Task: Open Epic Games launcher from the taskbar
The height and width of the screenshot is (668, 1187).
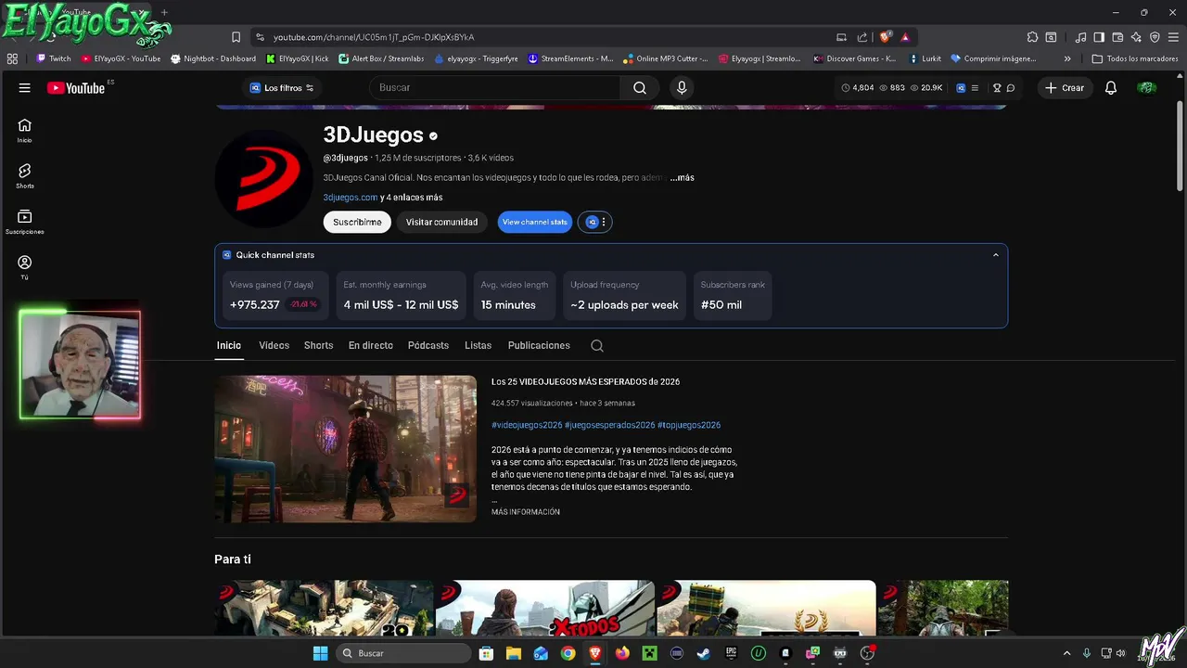Action: [x=731, y=653]
